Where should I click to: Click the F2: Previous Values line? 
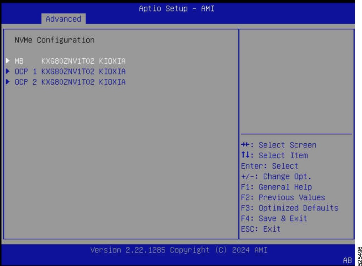coord(283,197)
